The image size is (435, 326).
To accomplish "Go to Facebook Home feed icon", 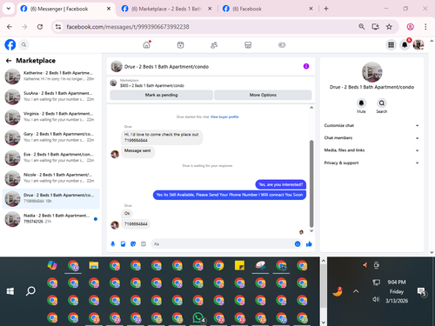I will [x=147, y=45].
